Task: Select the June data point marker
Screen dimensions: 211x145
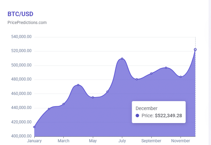Action: point(107,92)
